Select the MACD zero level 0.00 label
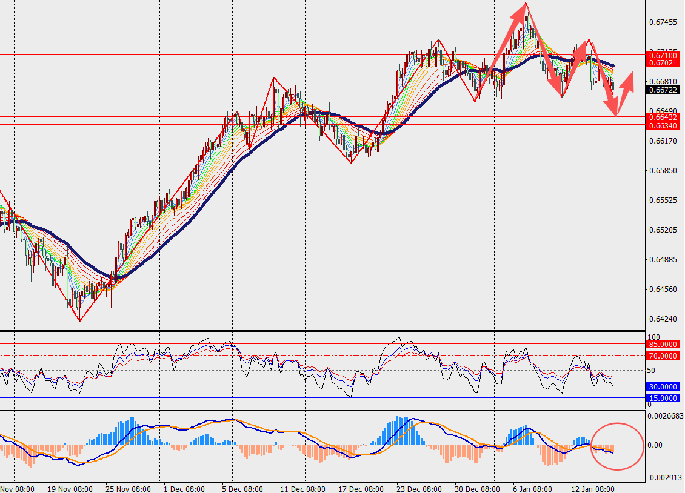This screenshot has height=493, width=685. tap(656, 445)
